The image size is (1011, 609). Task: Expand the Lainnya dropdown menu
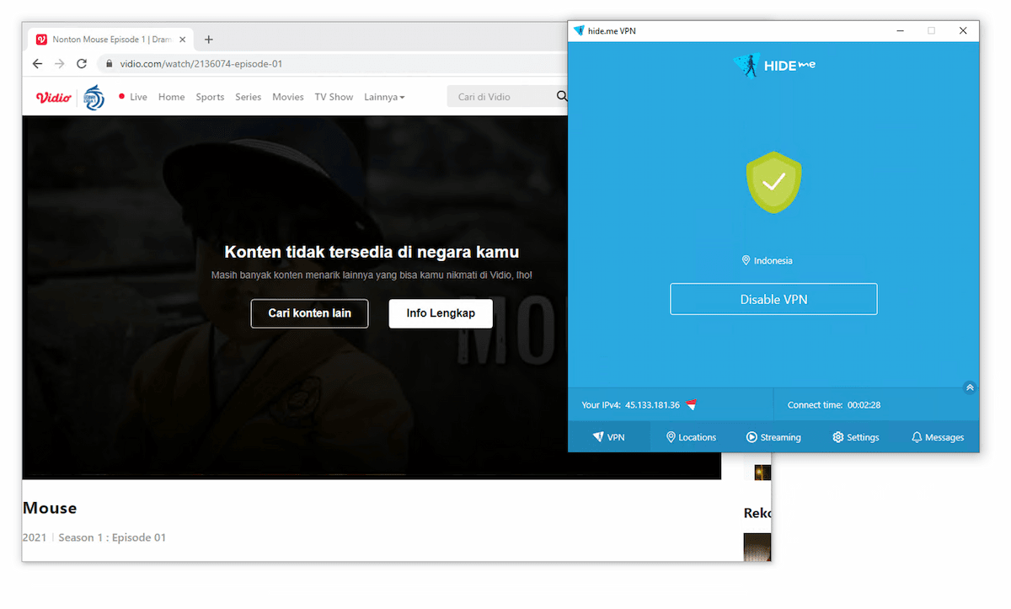[384, 97]
